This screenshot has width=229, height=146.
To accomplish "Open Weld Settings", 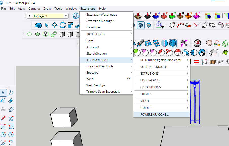I will coord(106,85).
